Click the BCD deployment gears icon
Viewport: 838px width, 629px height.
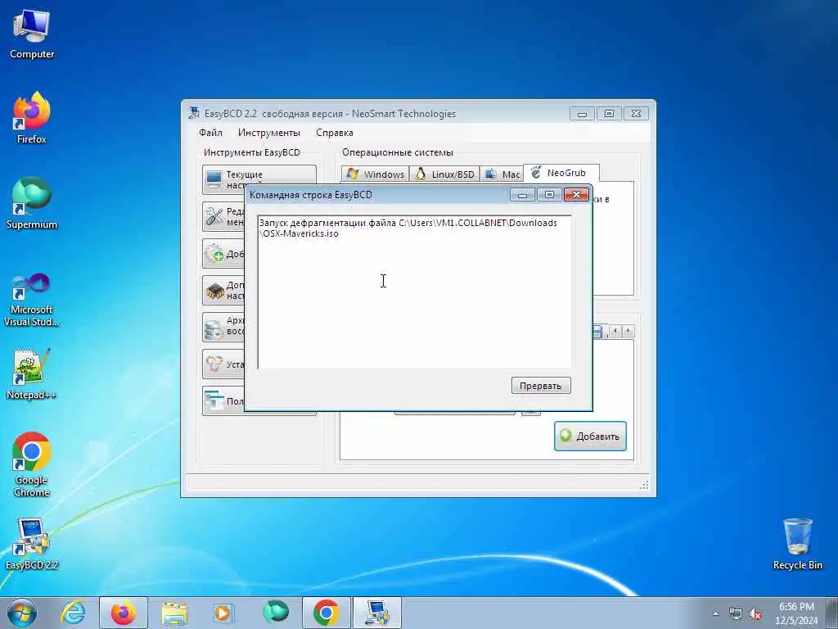click(214, 364)
